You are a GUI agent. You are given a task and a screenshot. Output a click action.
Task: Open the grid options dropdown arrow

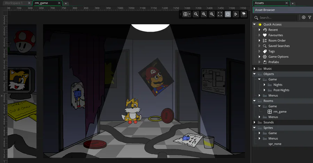point(190,14)
